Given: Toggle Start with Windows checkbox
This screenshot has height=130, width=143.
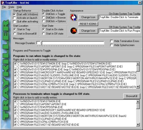Looking at the screenshot, I should 14,14.
